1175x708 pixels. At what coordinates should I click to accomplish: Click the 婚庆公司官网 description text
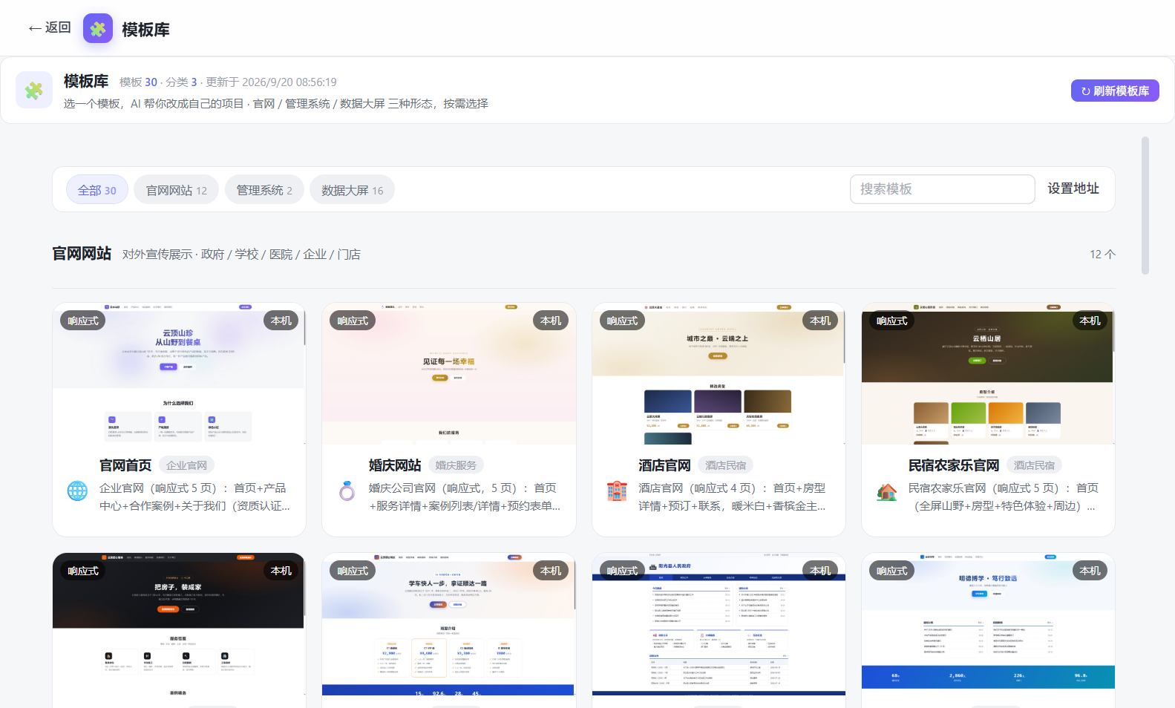(465, 497)
